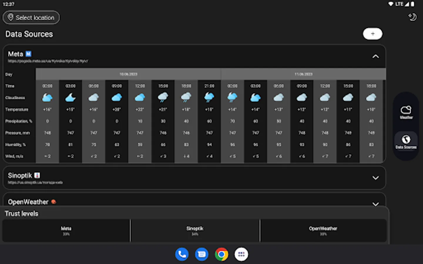Click cloudiness icon for 03:00 on 10.06

click(70, 97)
